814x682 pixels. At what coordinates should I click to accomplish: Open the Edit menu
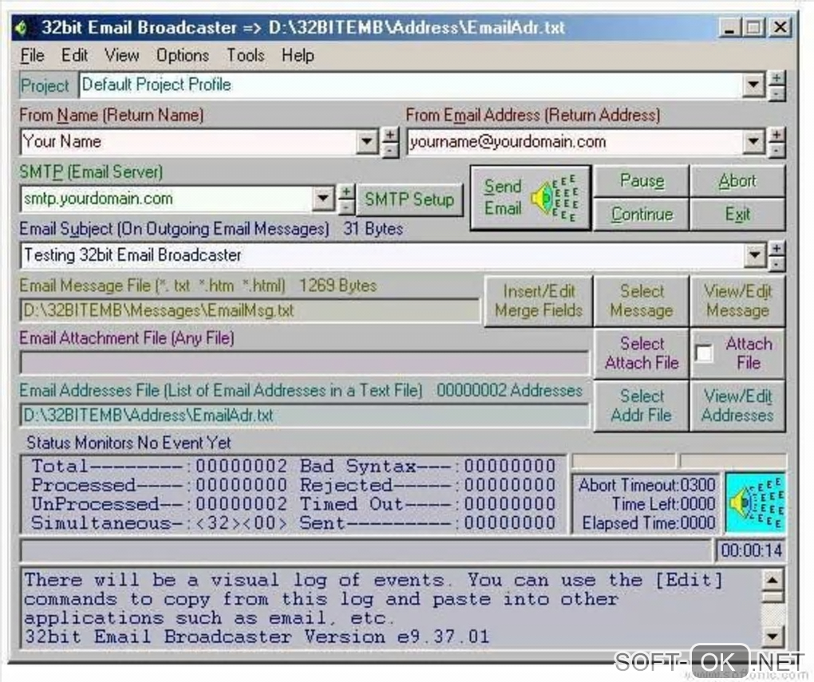pyautogui.click(x=74, y=55)
